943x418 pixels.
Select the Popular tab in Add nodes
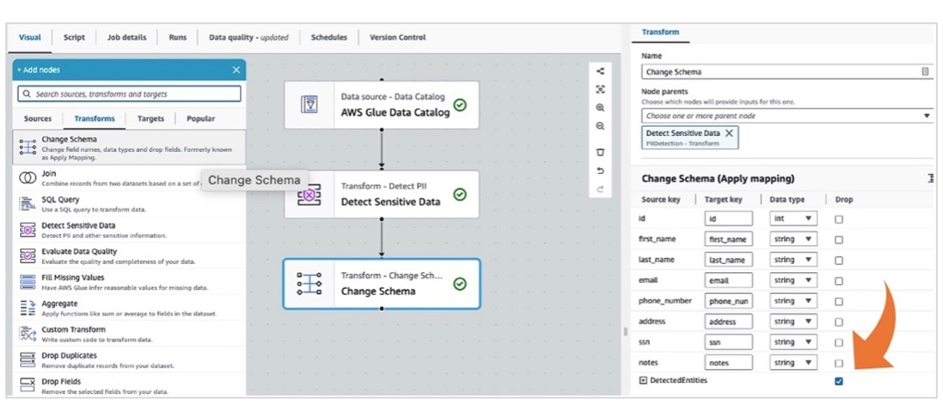click(x=200, y=118)
